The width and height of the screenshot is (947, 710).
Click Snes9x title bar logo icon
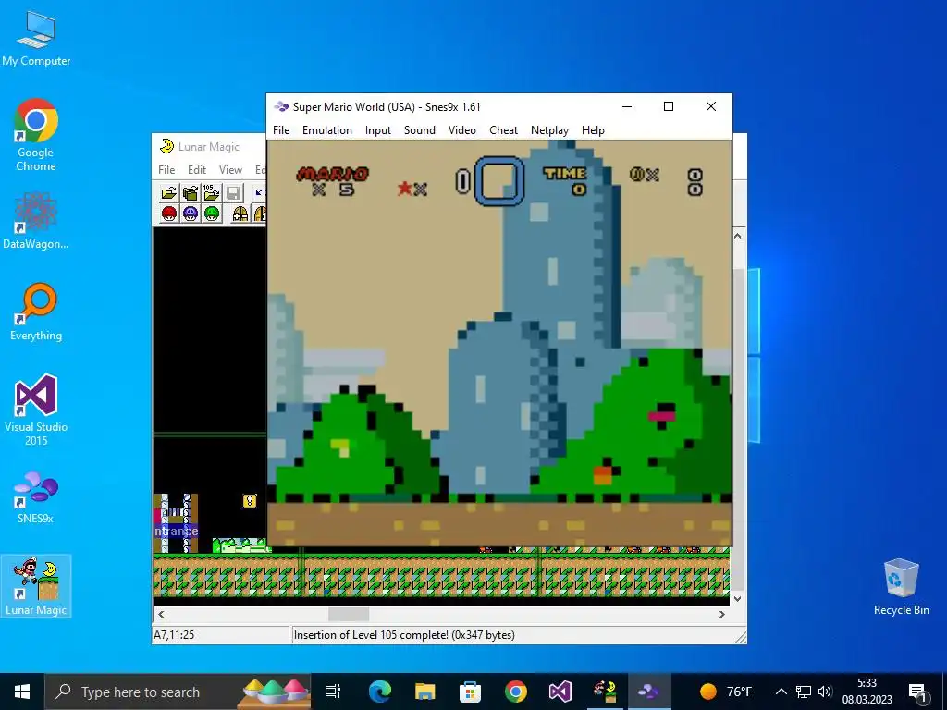pos(281,107)
